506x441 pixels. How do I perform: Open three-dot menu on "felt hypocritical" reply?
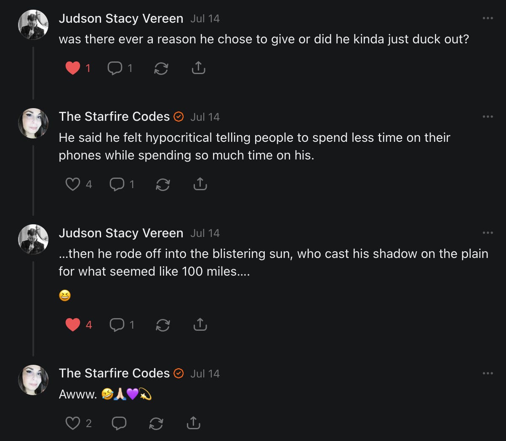pos(487,117)
